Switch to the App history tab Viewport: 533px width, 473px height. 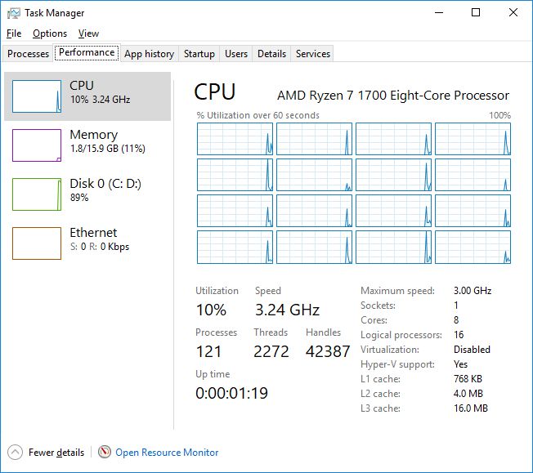point(150,54)
